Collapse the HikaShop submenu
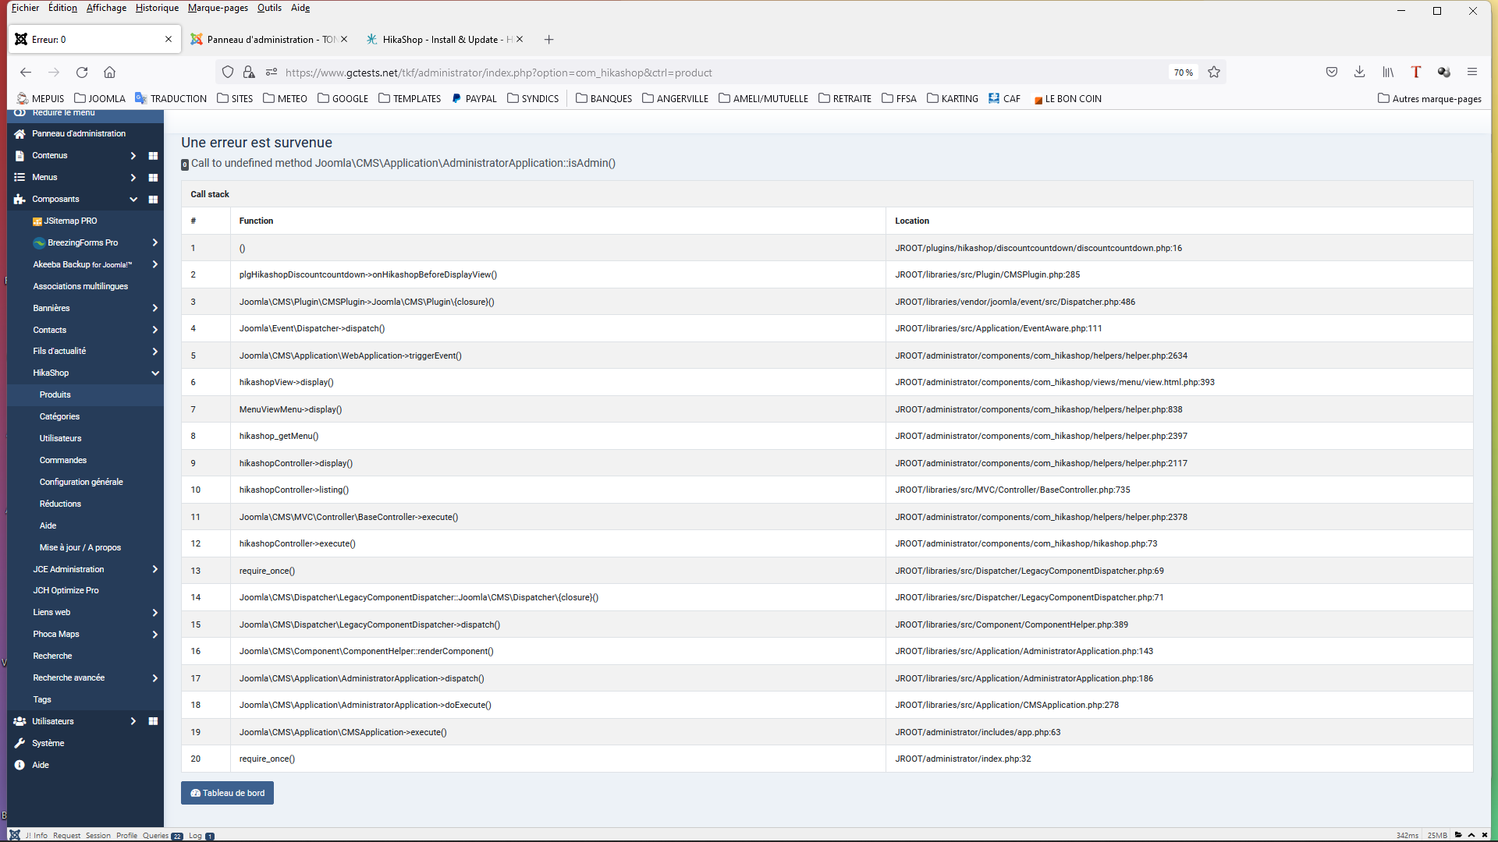 155,373
